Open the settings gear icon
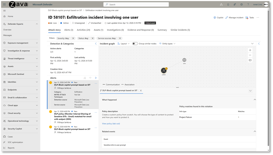The image size is (273, 155). 241,4
